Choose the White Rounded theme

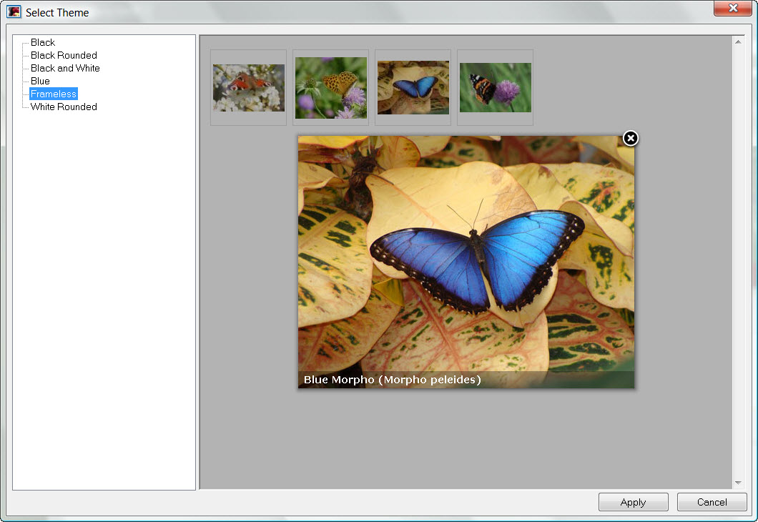coord(64,107)
